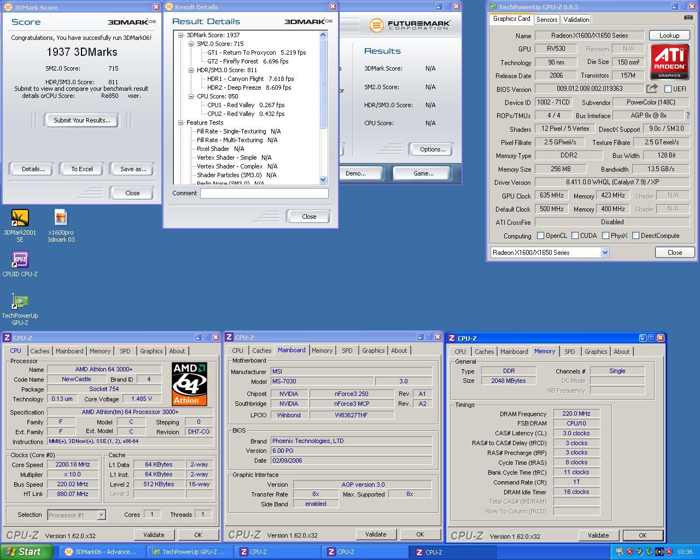Toggle the DirectCompute checkbox
This screenshot has height=560, width=700.
635,236
